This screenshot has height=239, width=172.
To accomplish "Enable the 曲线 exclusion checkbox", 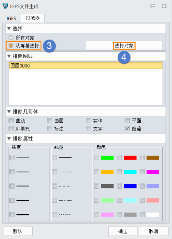I will click(11, 121).
